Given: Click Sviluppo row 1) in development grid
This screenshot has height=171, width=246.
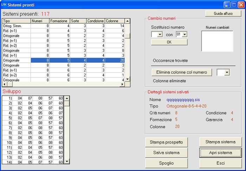Looking at the screenshot, I should [33, 98].
